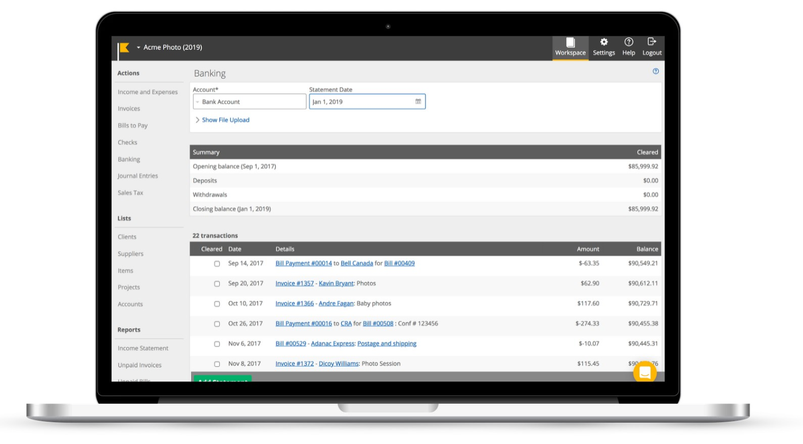
Task: Click the 22 transactions heading
Action: tap(215, 236)
